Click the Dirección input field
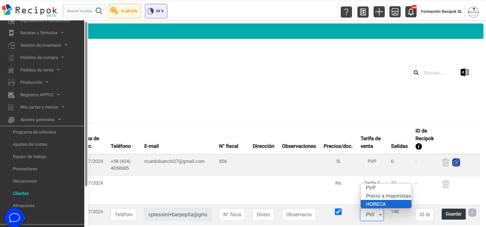The image size is (486, 227). [x=263, y=214]
